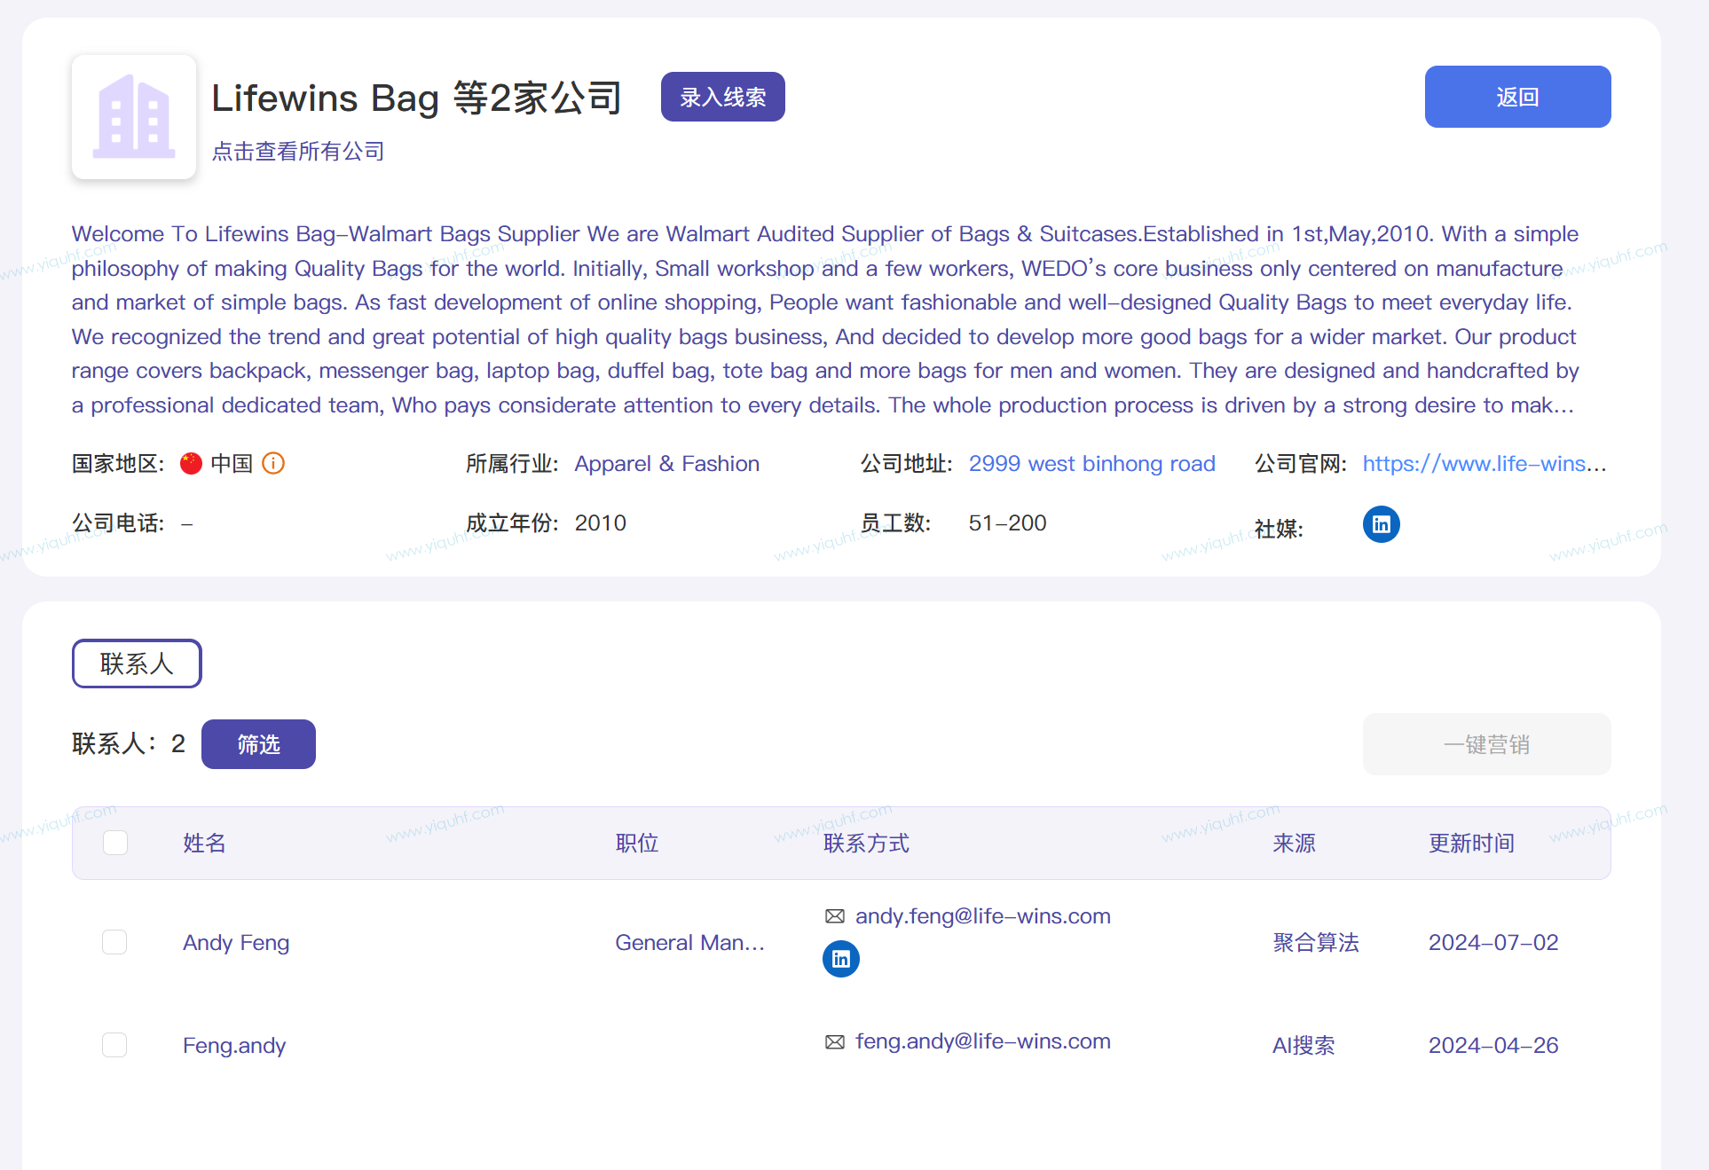Open 点击查看所有公司 link

pyautogui.click(x=298, y=152)
